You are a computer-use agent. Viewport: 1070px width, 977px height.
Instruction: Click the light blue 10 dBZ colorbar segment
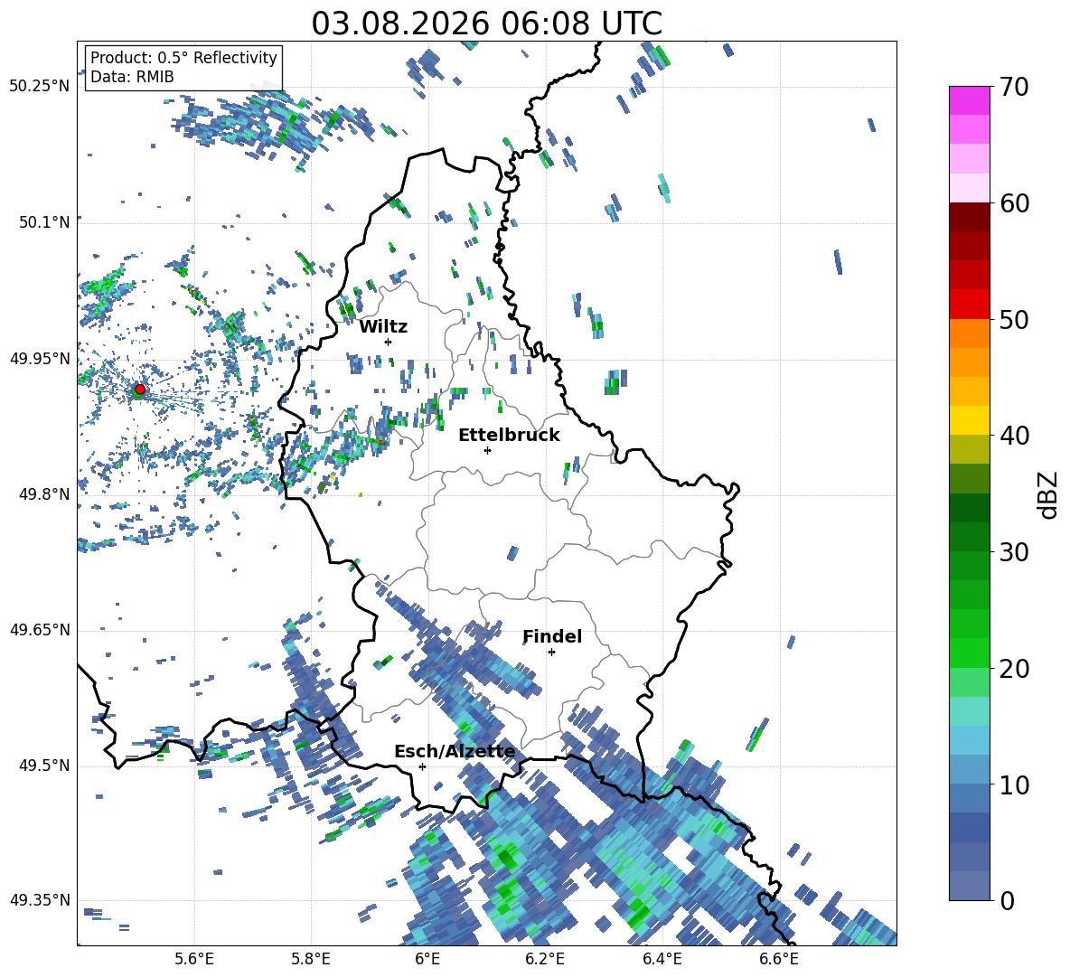tap(969, 769)
